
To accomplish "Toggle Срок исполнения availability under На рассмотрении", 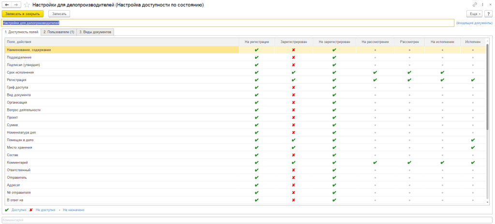I will 375,72.
